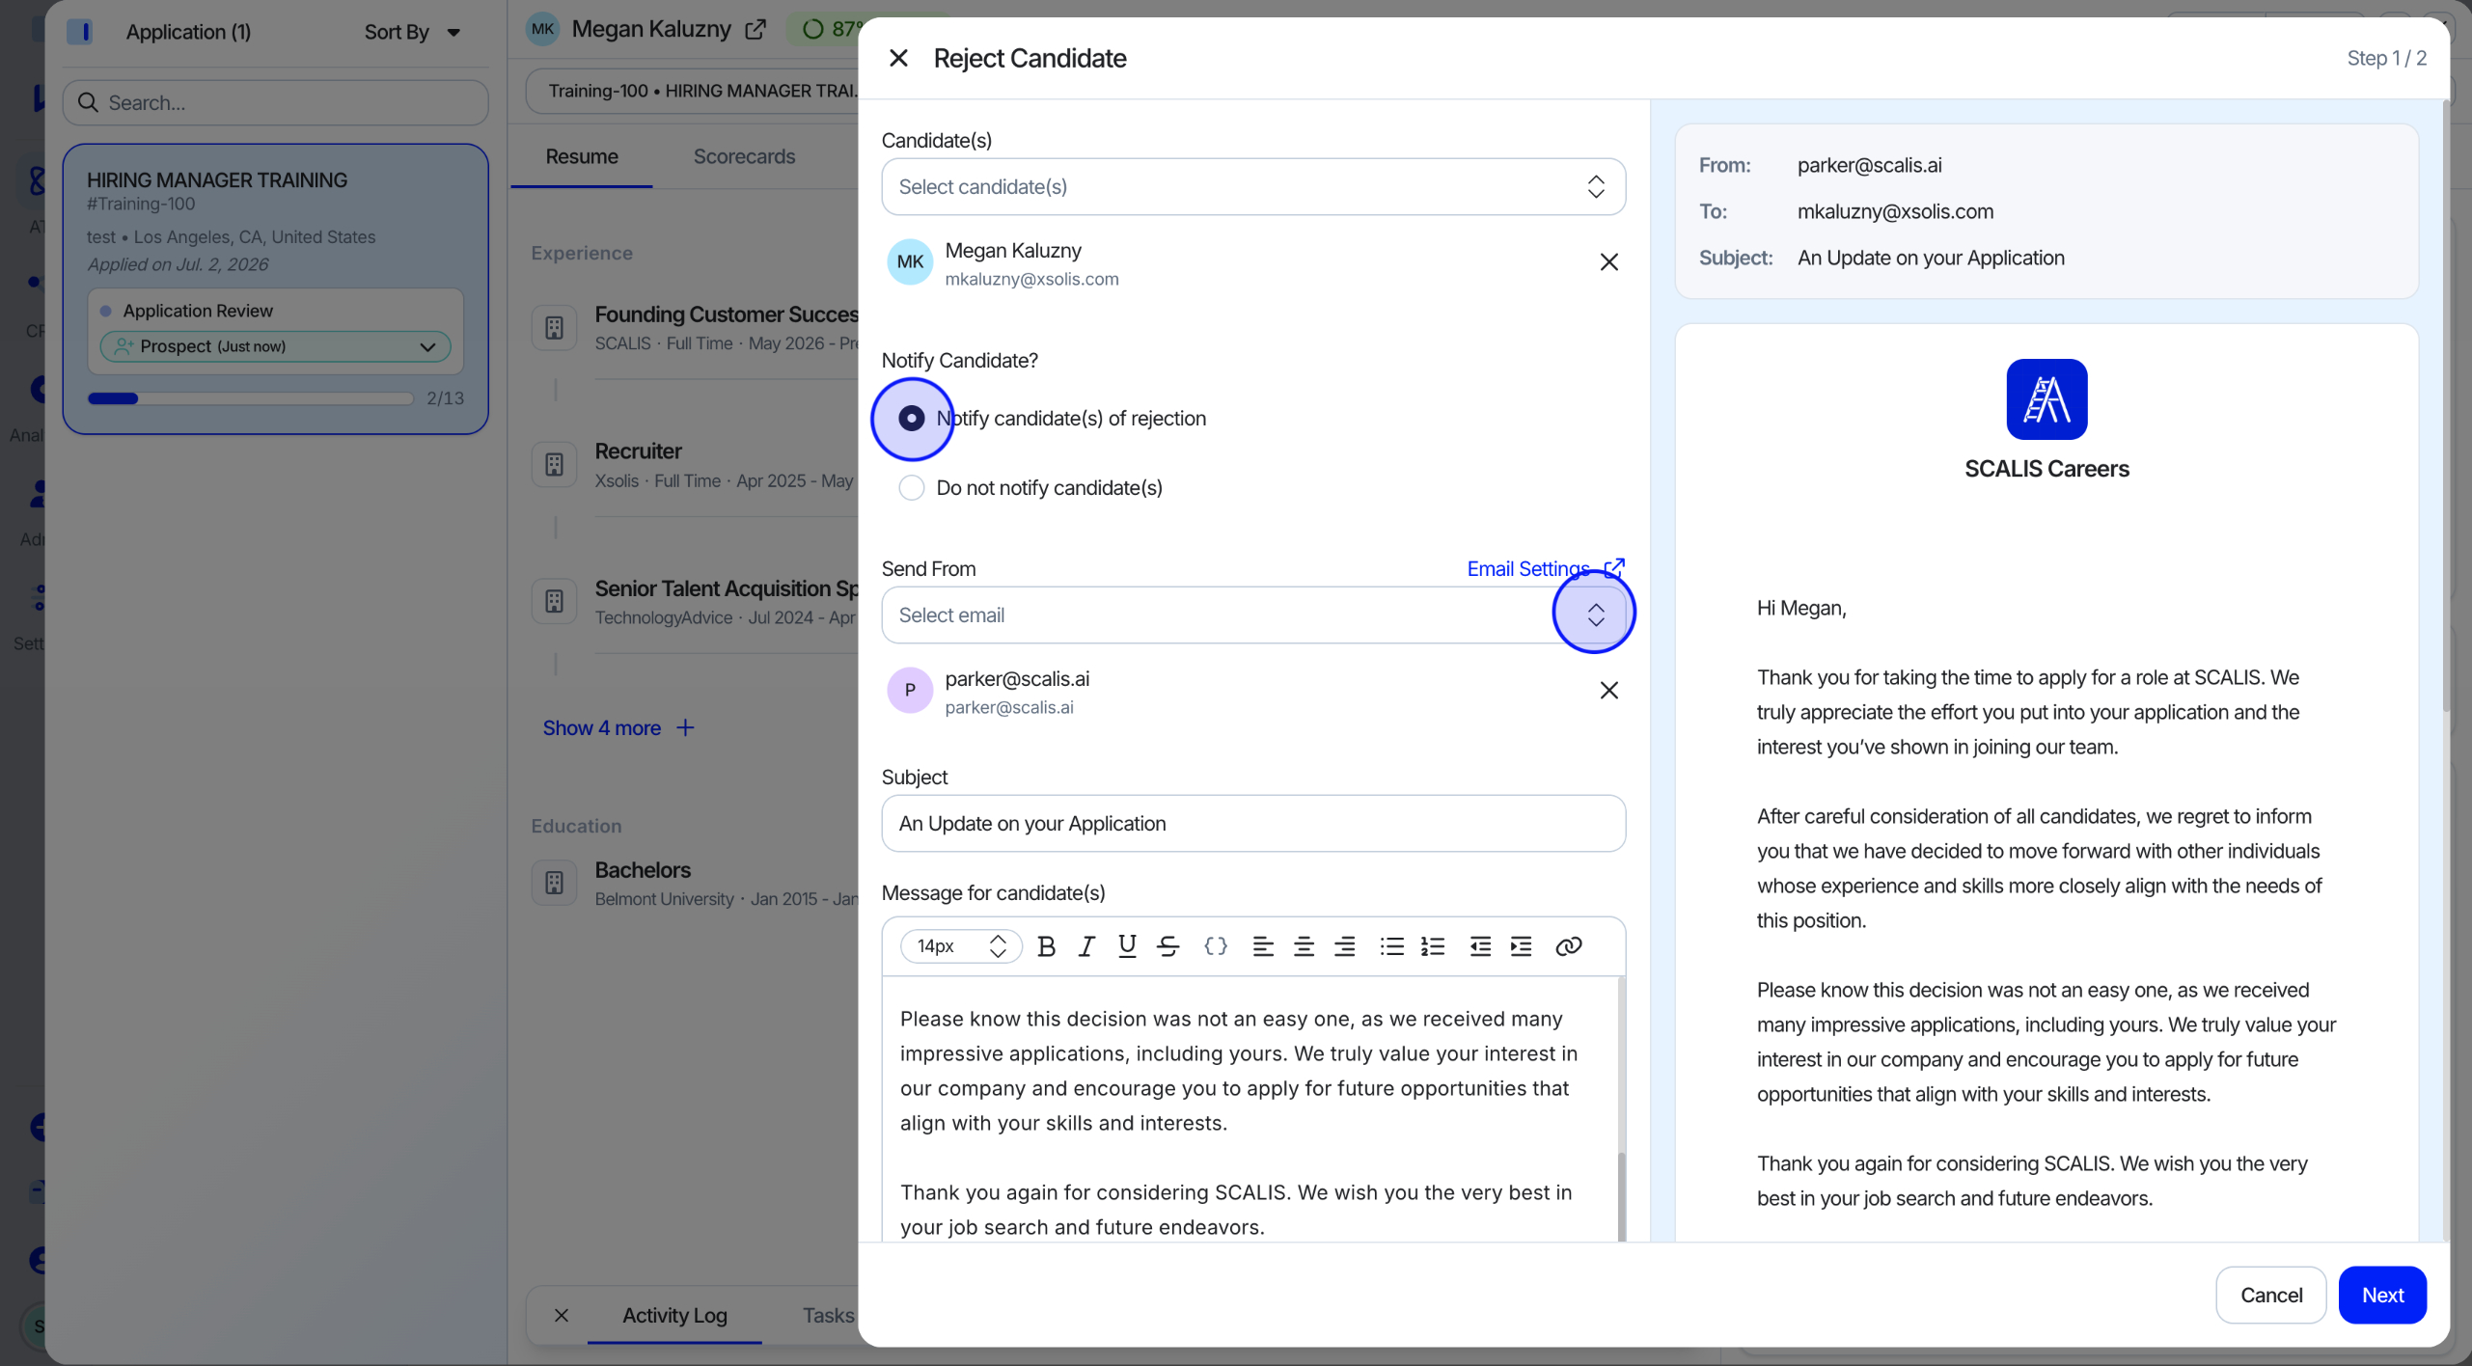Viewport: 2472px width, 1366px height.
Task: Insert code block with braces icon
Action: click(1216, 946)
